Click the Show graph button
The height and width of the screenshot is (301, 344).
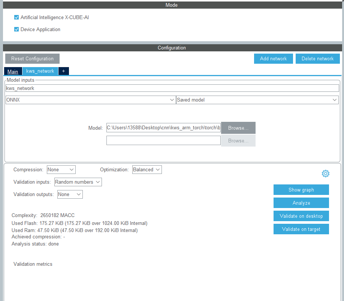(301, 190)
